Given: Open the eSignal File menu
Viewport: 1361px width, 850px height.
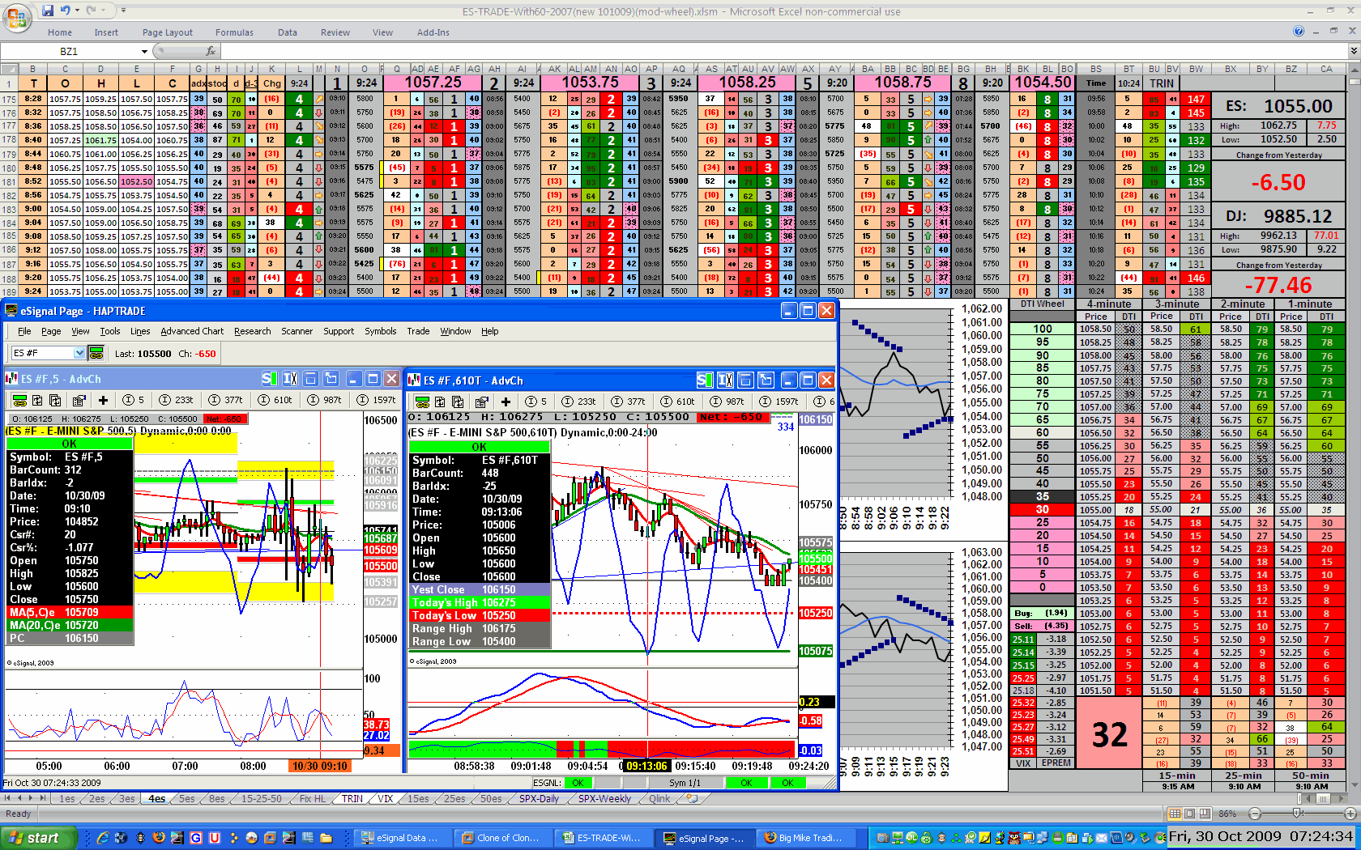Looking at the screenshot, I should coord(24,331).
